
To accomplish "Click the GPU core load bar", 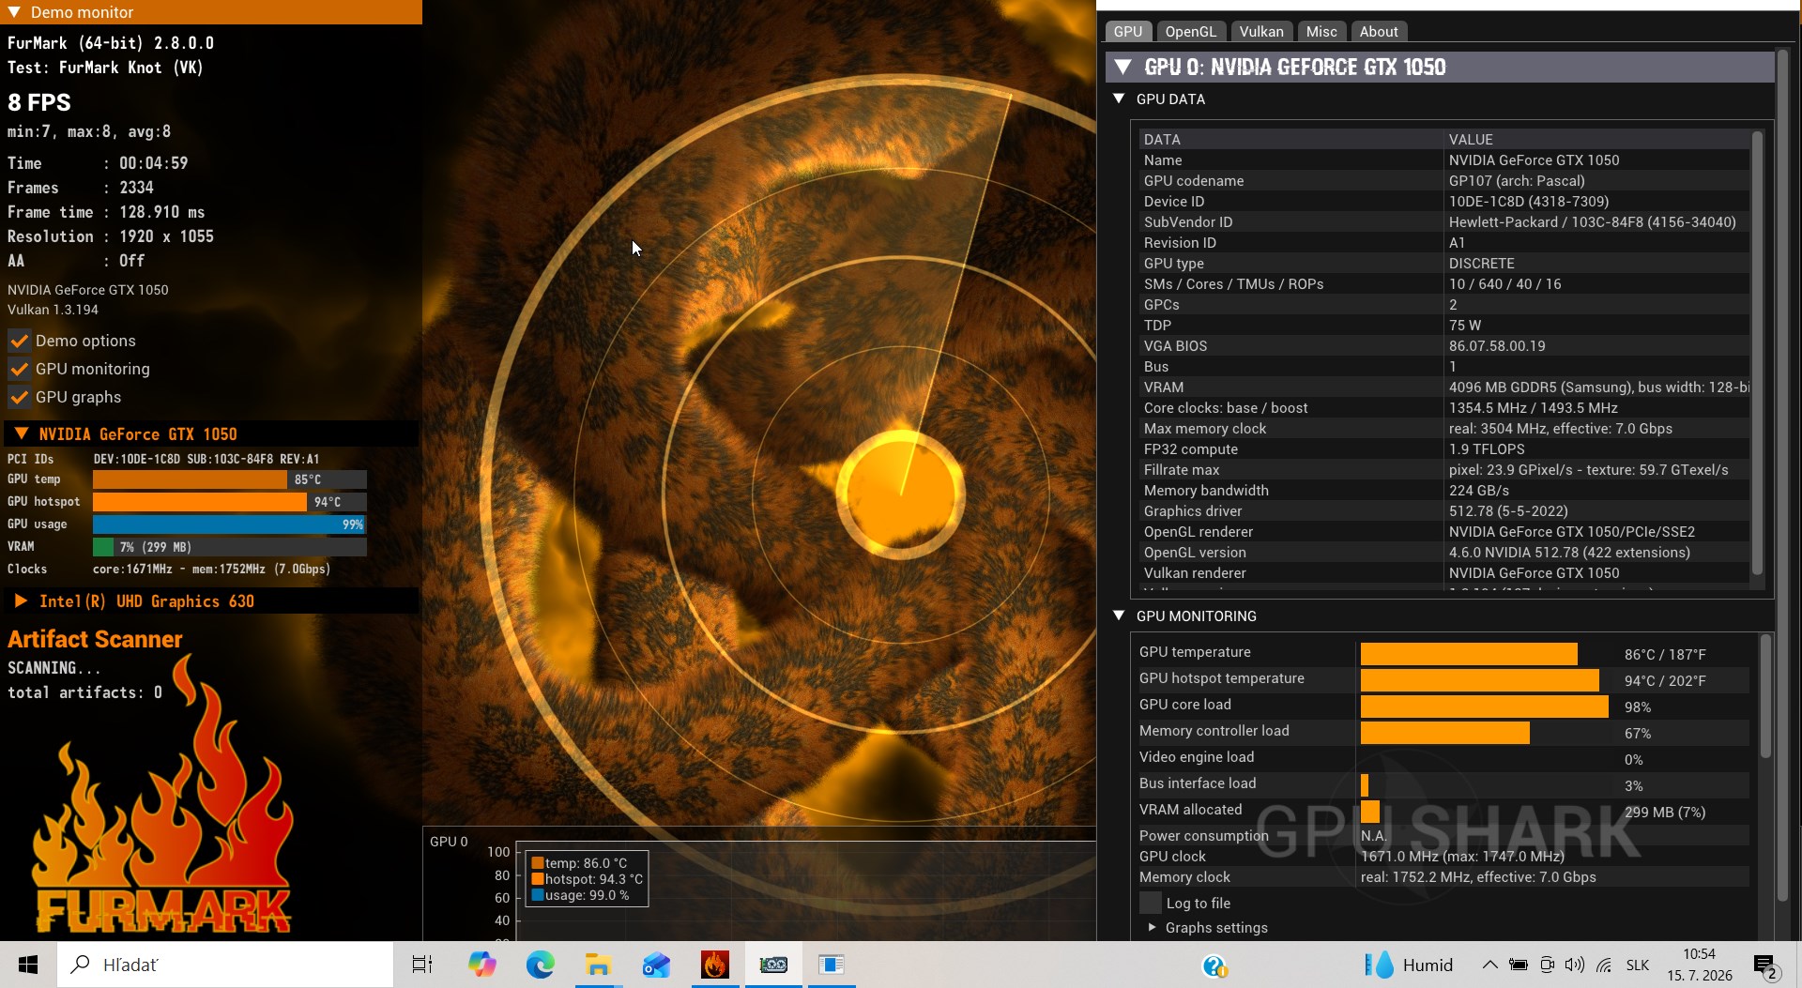I will [1485, 707].
